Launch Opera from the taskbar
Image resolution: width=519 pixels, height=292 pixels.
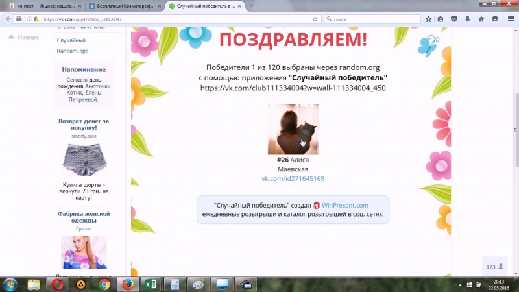57,284
